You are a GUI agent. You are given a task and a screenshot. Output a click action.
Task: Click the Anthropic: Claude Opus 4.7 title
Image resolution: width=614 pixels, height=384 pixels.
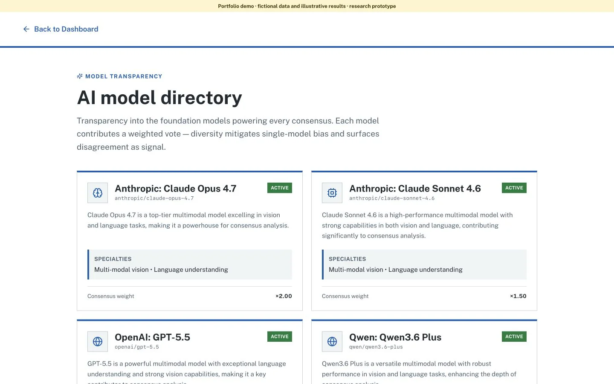click(x=176, y=189)
